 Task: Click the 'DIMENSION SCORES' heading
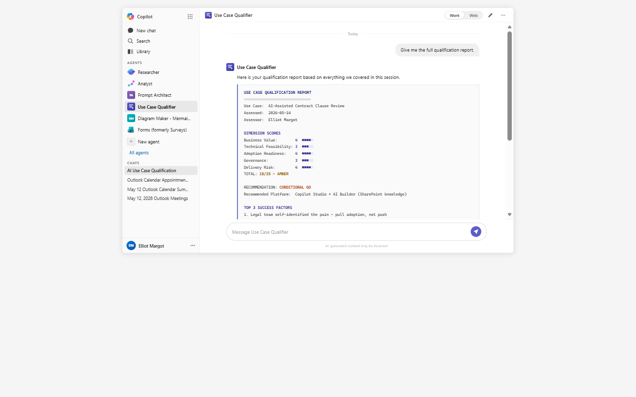click(262, 133)
